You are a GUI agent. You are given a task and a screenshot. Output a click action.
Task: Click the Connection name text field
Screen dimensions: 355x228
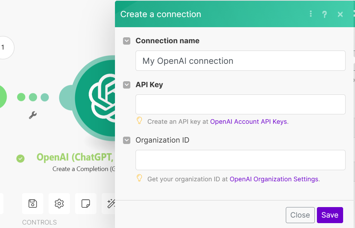tap(240, 61)
